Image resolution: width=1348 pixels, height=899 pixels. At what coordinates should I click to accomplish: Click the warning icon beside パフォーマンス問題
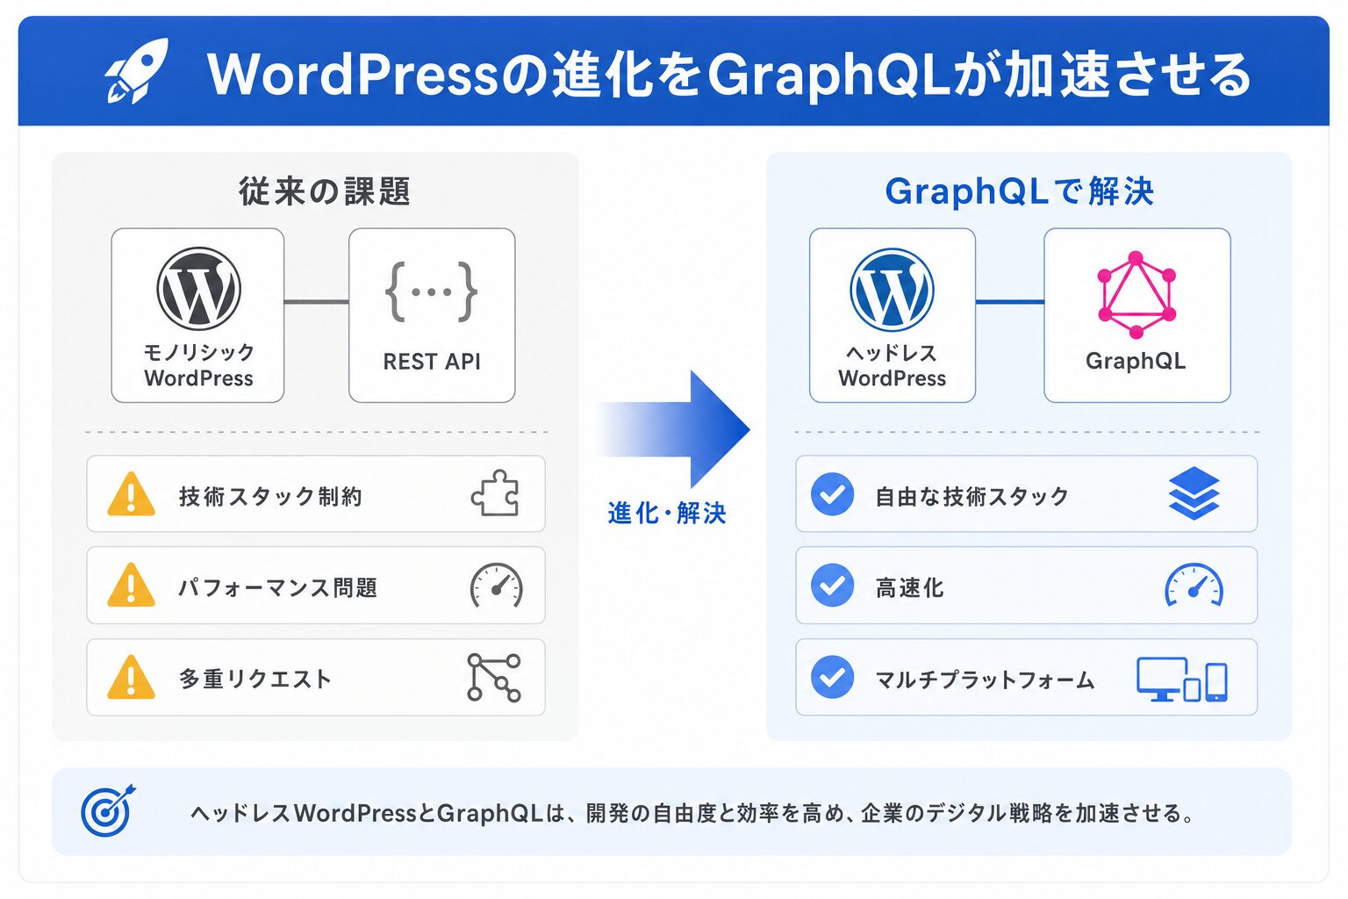point(131,585)
